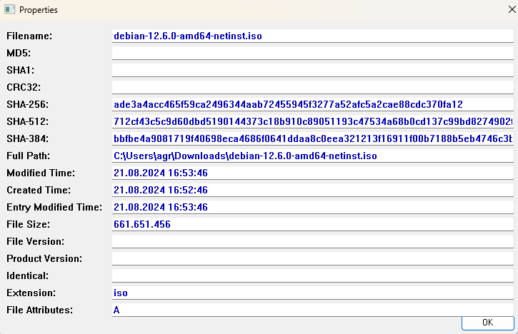Click the empty CRC32 field
This screenshot has width=518, height=334.
pos(312,87)
